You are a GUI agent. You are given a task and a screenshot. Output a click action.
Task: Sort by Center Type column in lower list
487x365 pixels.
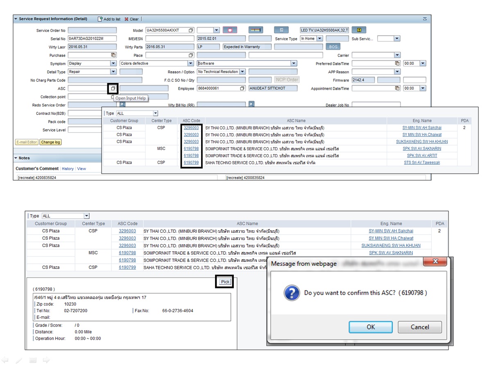[93, 224]
